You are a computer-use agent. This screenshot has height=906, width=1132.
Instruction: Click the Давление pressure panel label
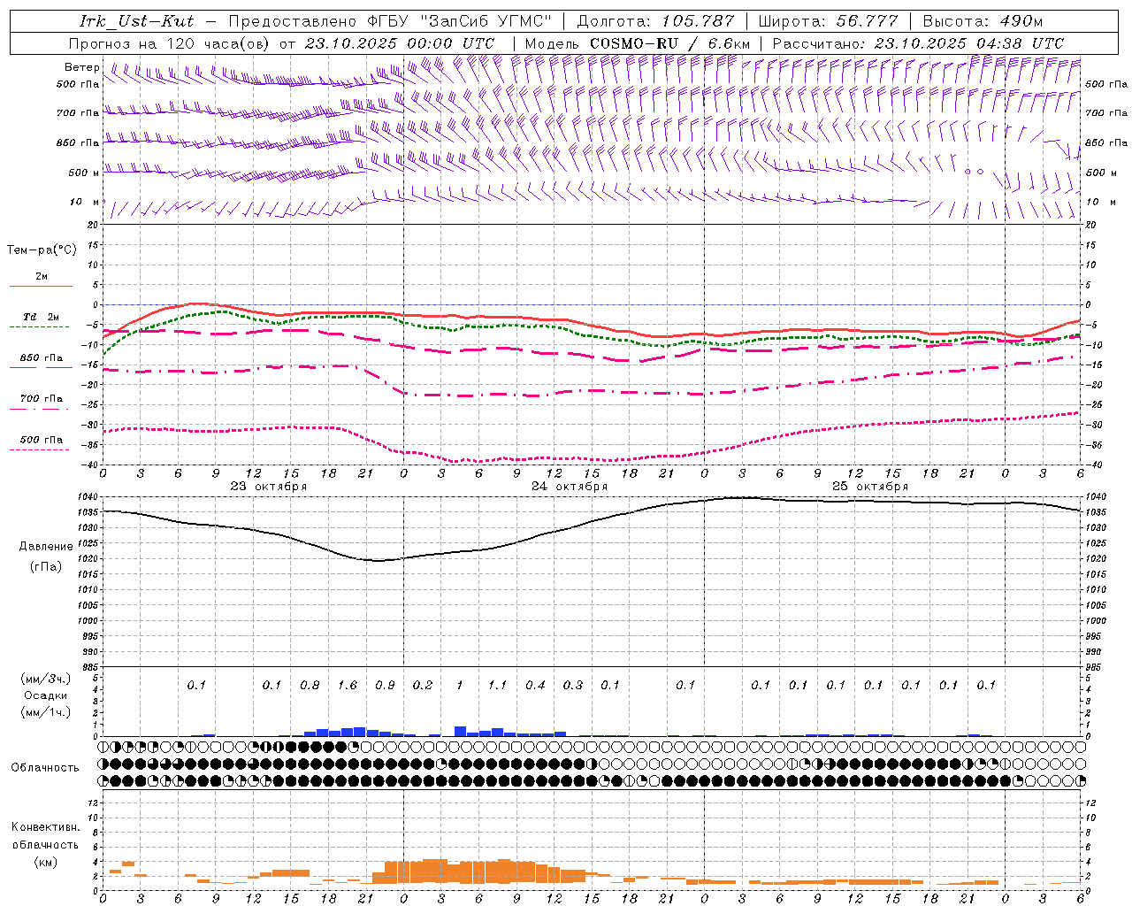click(x=44, y=547)
